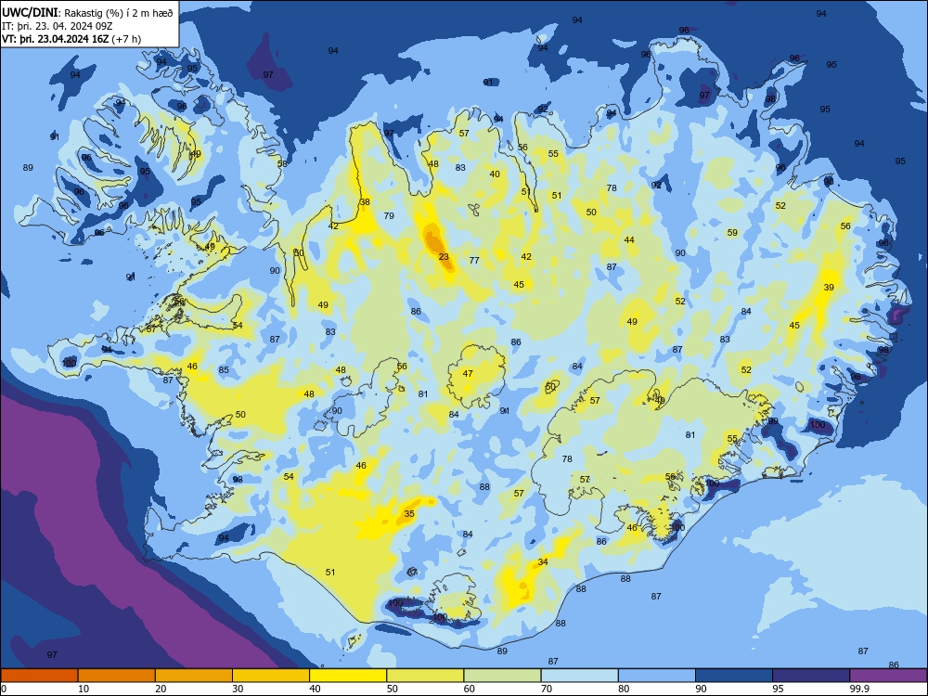This screenshot has height=696, width=928.
Task: Select the '30' legend scale label
Action: pos(238,689)
